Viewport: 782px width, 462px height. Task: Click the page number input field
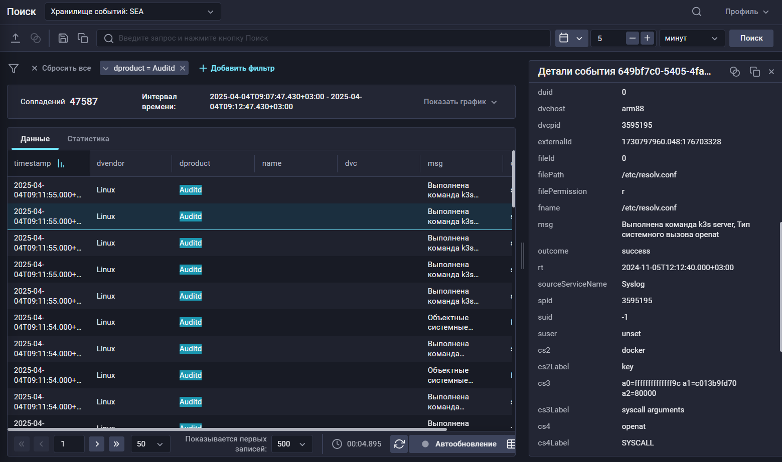click(x=69, y=444)
